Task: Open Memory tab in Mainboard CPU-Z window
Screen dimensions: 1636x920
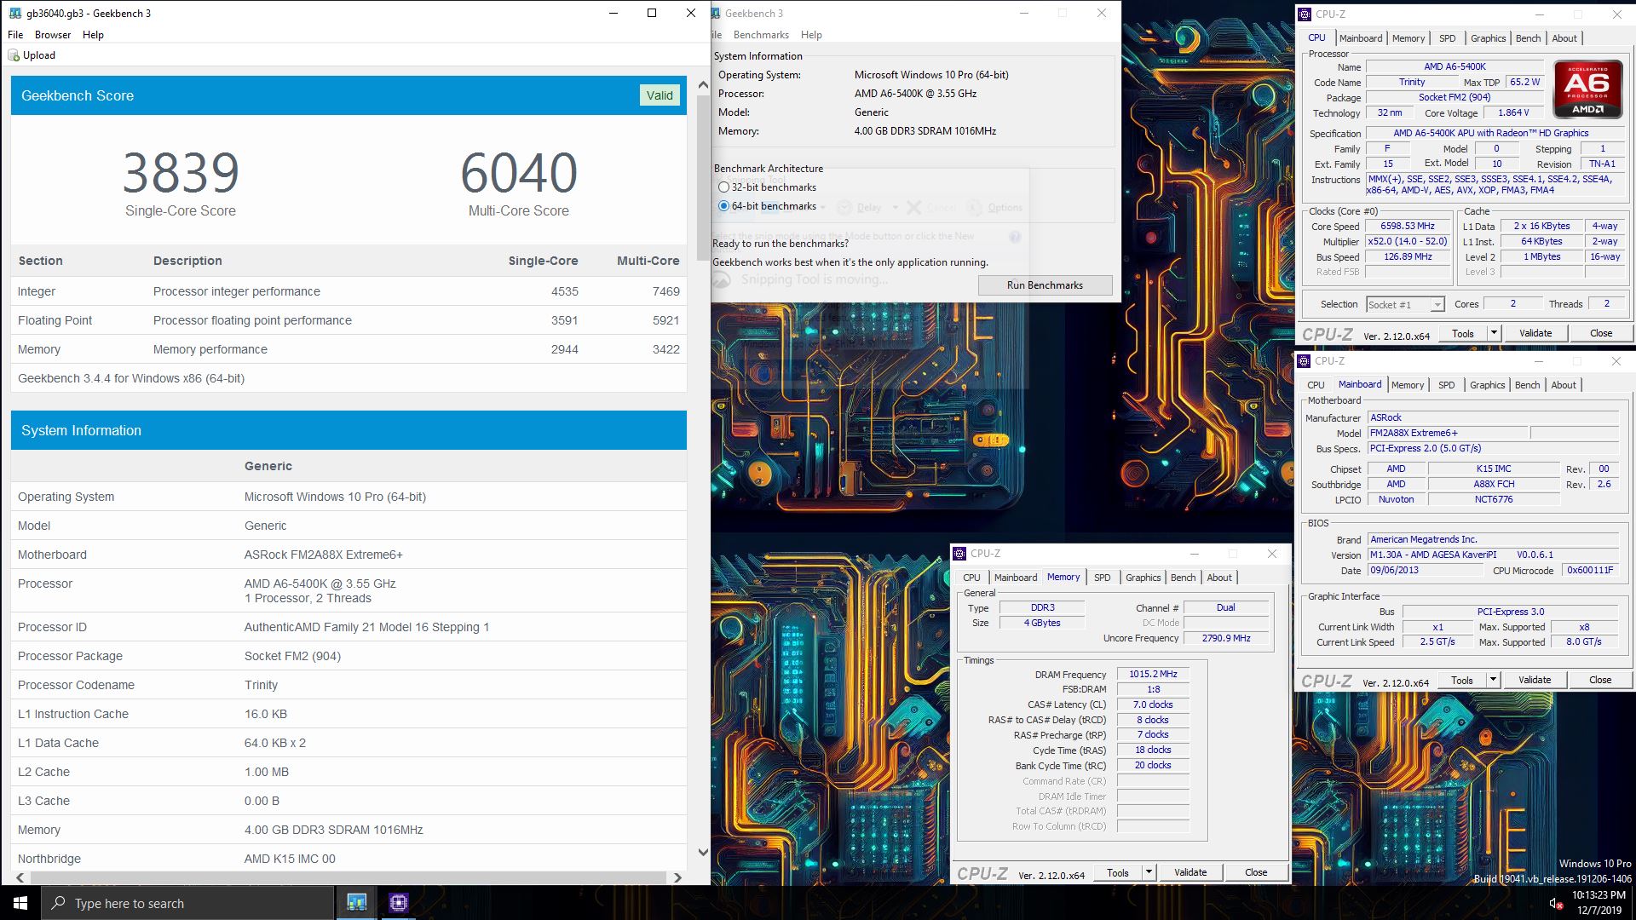Action: point(1407,385)
